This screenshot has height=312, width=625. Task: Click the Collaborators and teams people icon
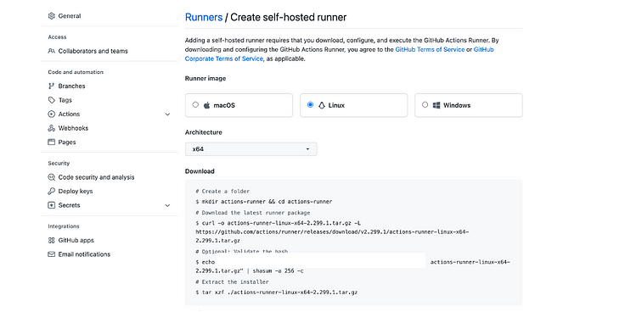tap(51, 51)
